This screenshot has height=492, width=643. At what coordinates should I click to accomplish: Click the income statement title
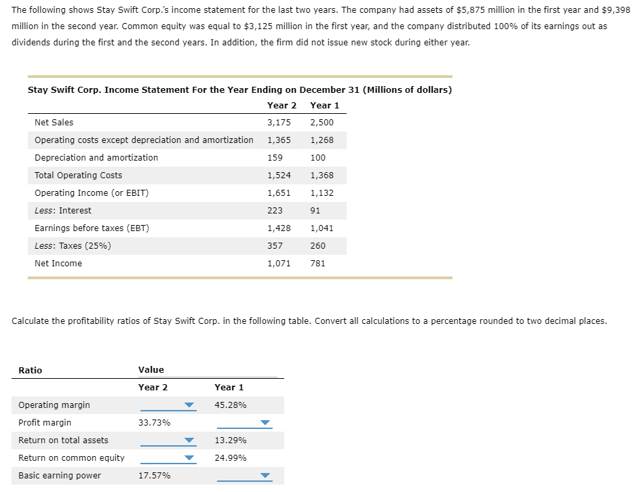coord(239,89)
